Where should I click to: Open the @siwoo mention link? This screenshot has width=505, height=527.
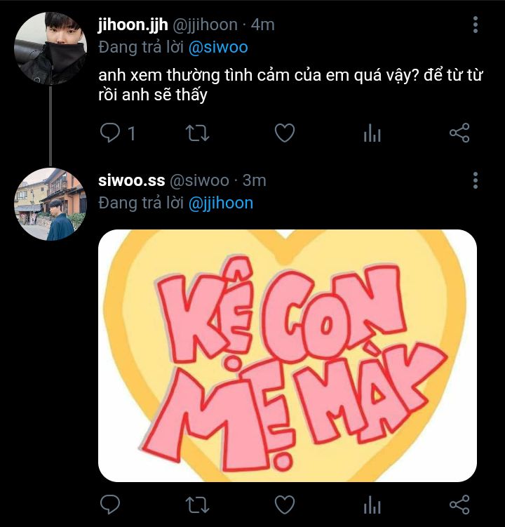(x=218, y=48)
